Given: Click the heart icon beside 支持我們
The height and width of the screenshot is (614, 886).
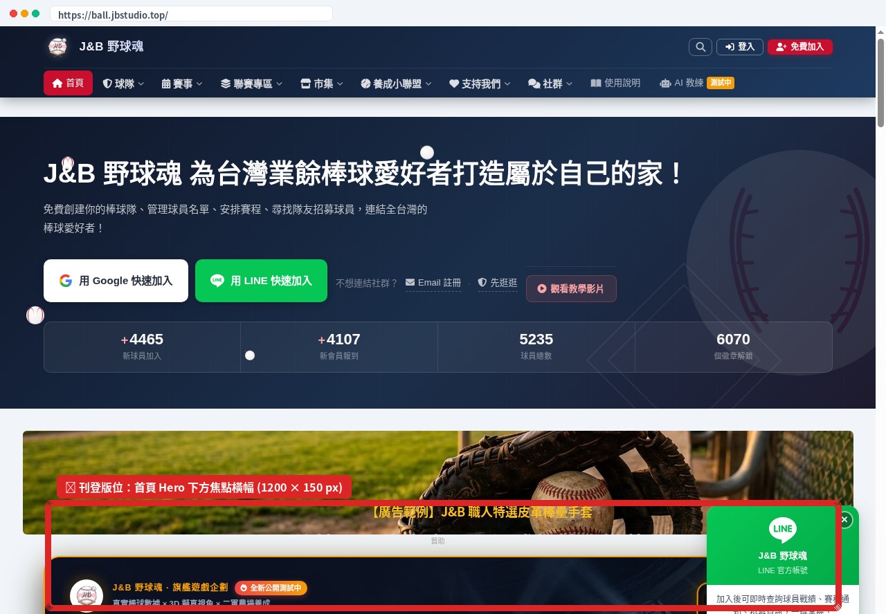Looking at the screenshot, I should [x=454, y=84].
